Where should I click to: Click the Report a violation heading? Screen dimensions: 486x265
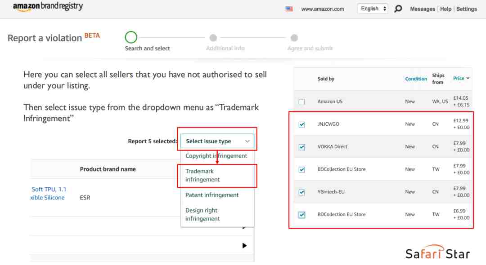point(45,38)
